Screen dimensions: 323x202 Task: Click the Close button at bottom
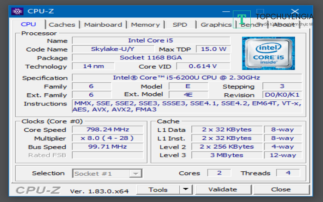point(281,189)
